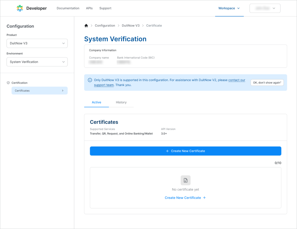Dismiss banner with OK, don't show again
The width and height of the screenshot is (297, 229).
[267, 83]
